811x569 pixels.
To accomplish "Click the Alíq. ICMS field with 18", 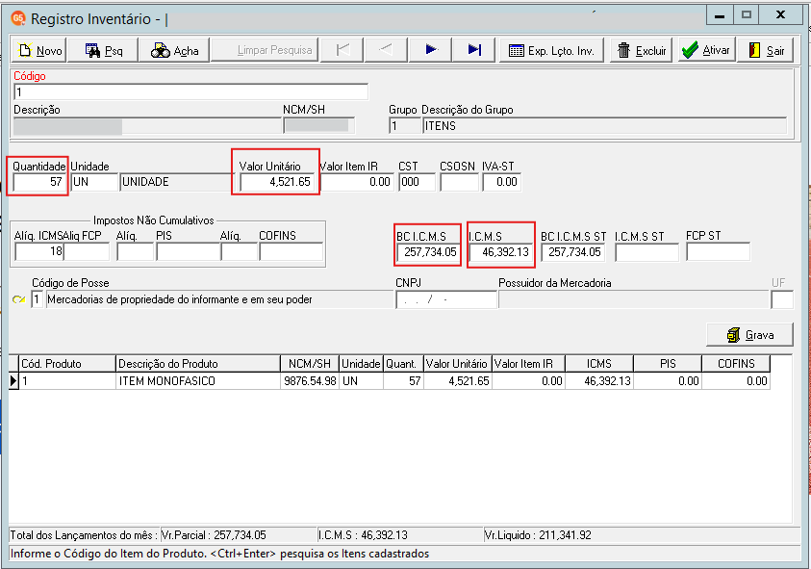I will coord(39,251).
